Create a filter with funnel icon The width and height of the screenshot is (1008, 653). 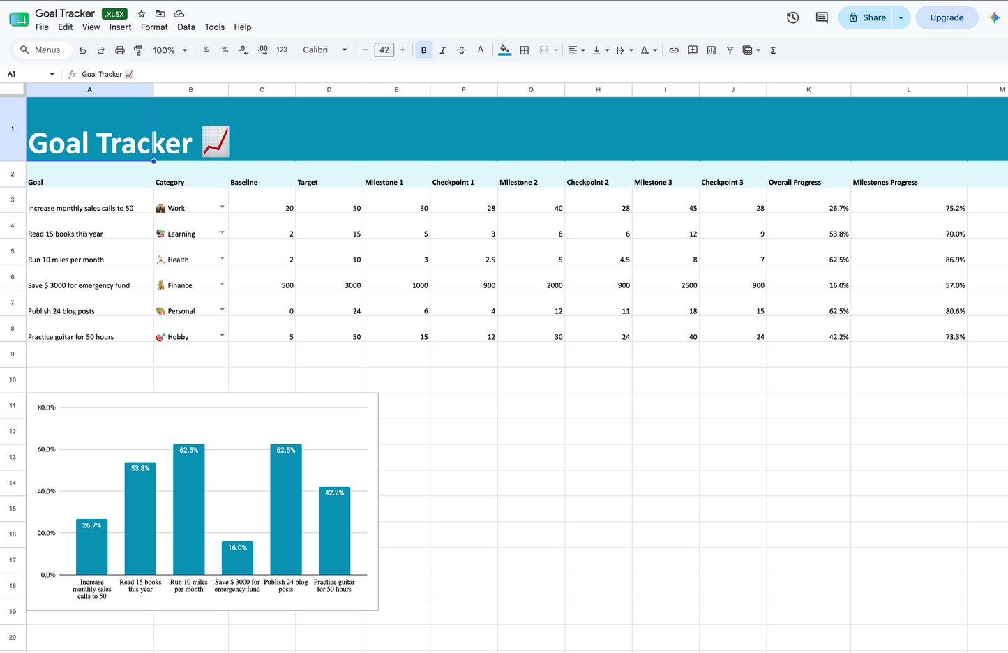coord(730,50)
